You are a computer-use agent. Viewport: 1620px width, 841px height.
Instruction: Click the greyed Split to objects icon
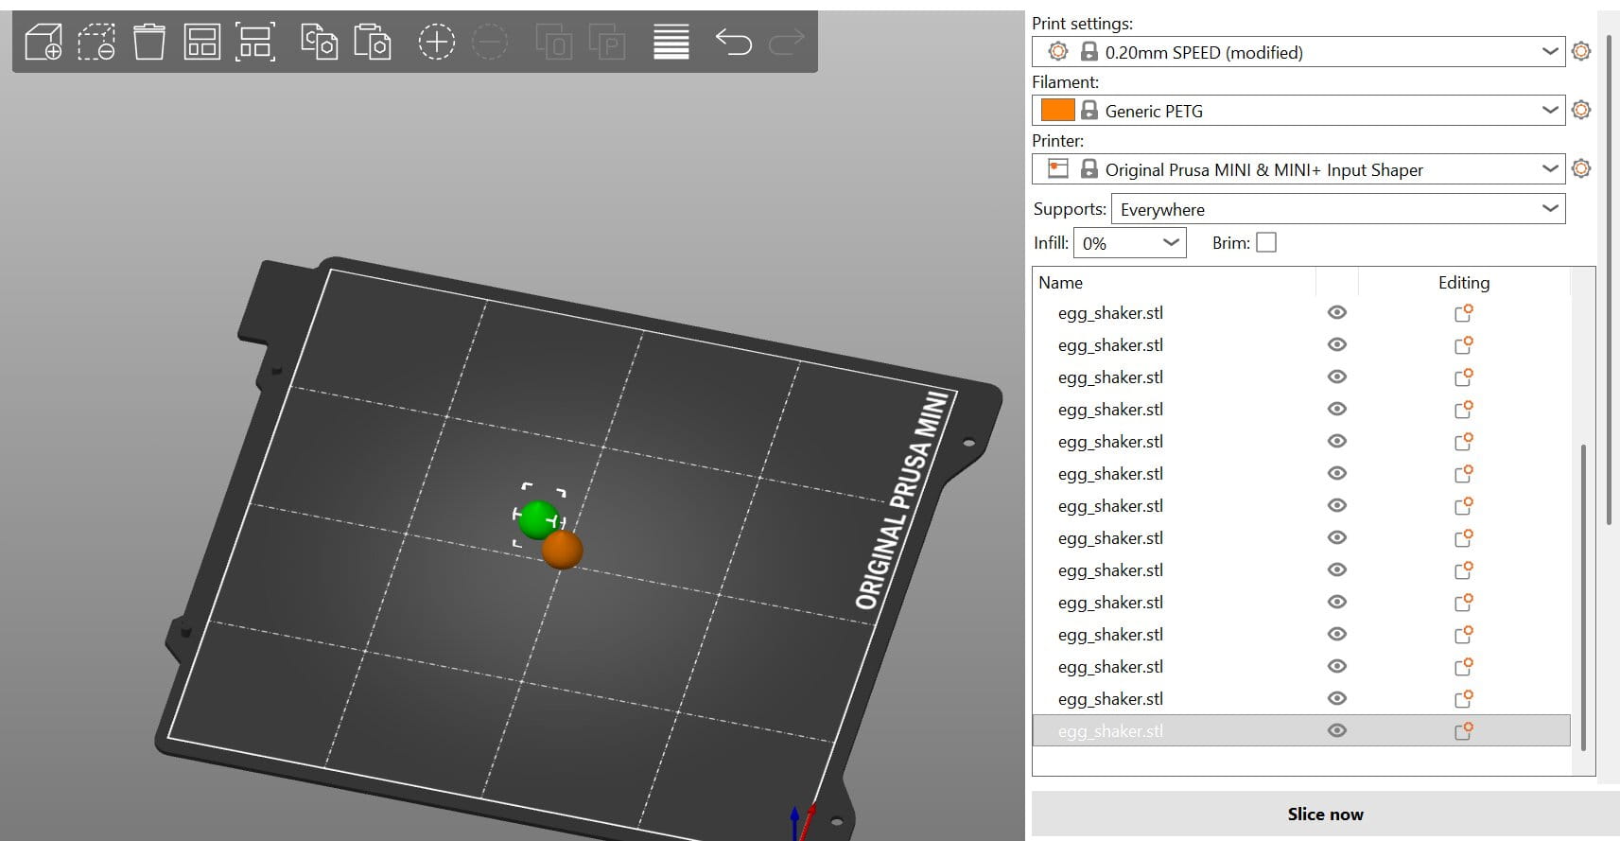[x=554, y=43]
